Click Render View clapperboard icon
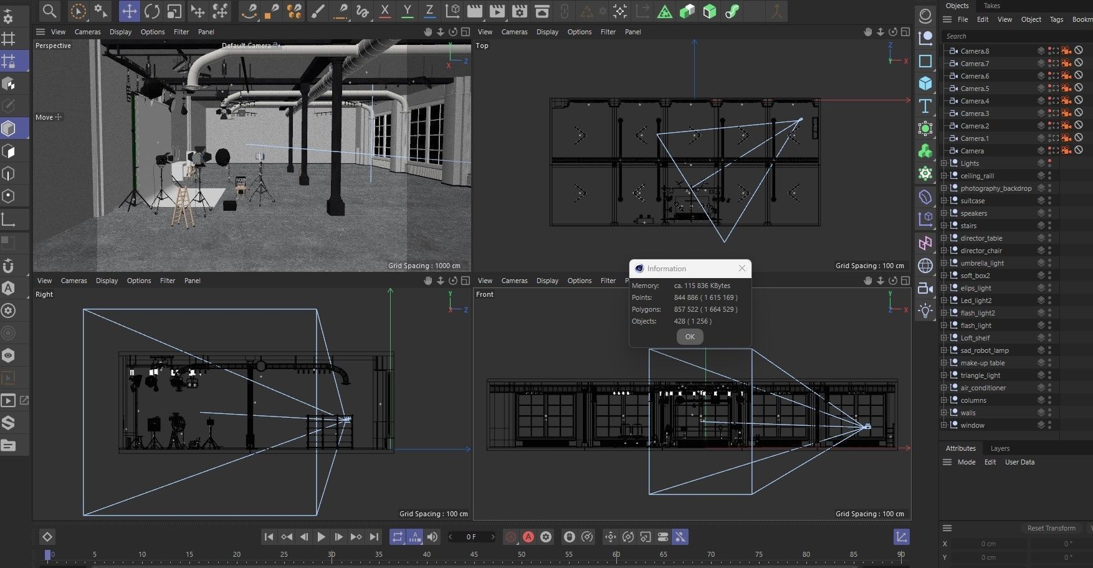Screen dimensions: 1093x568 coord(475,11)
